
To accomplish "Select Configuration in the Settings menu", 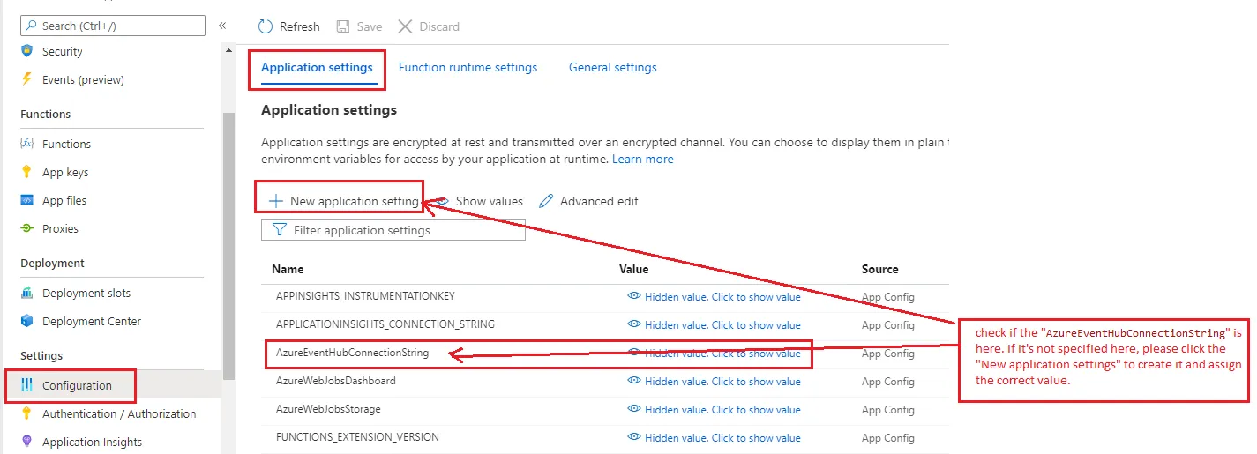I will click(x=77, y=386).
